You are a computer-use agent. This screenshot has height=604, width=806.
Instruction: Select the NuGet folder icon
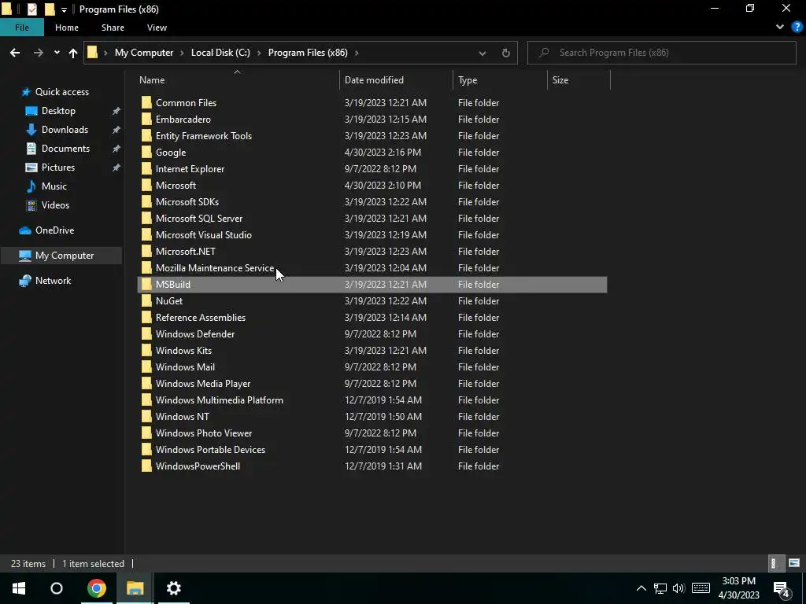146,301
